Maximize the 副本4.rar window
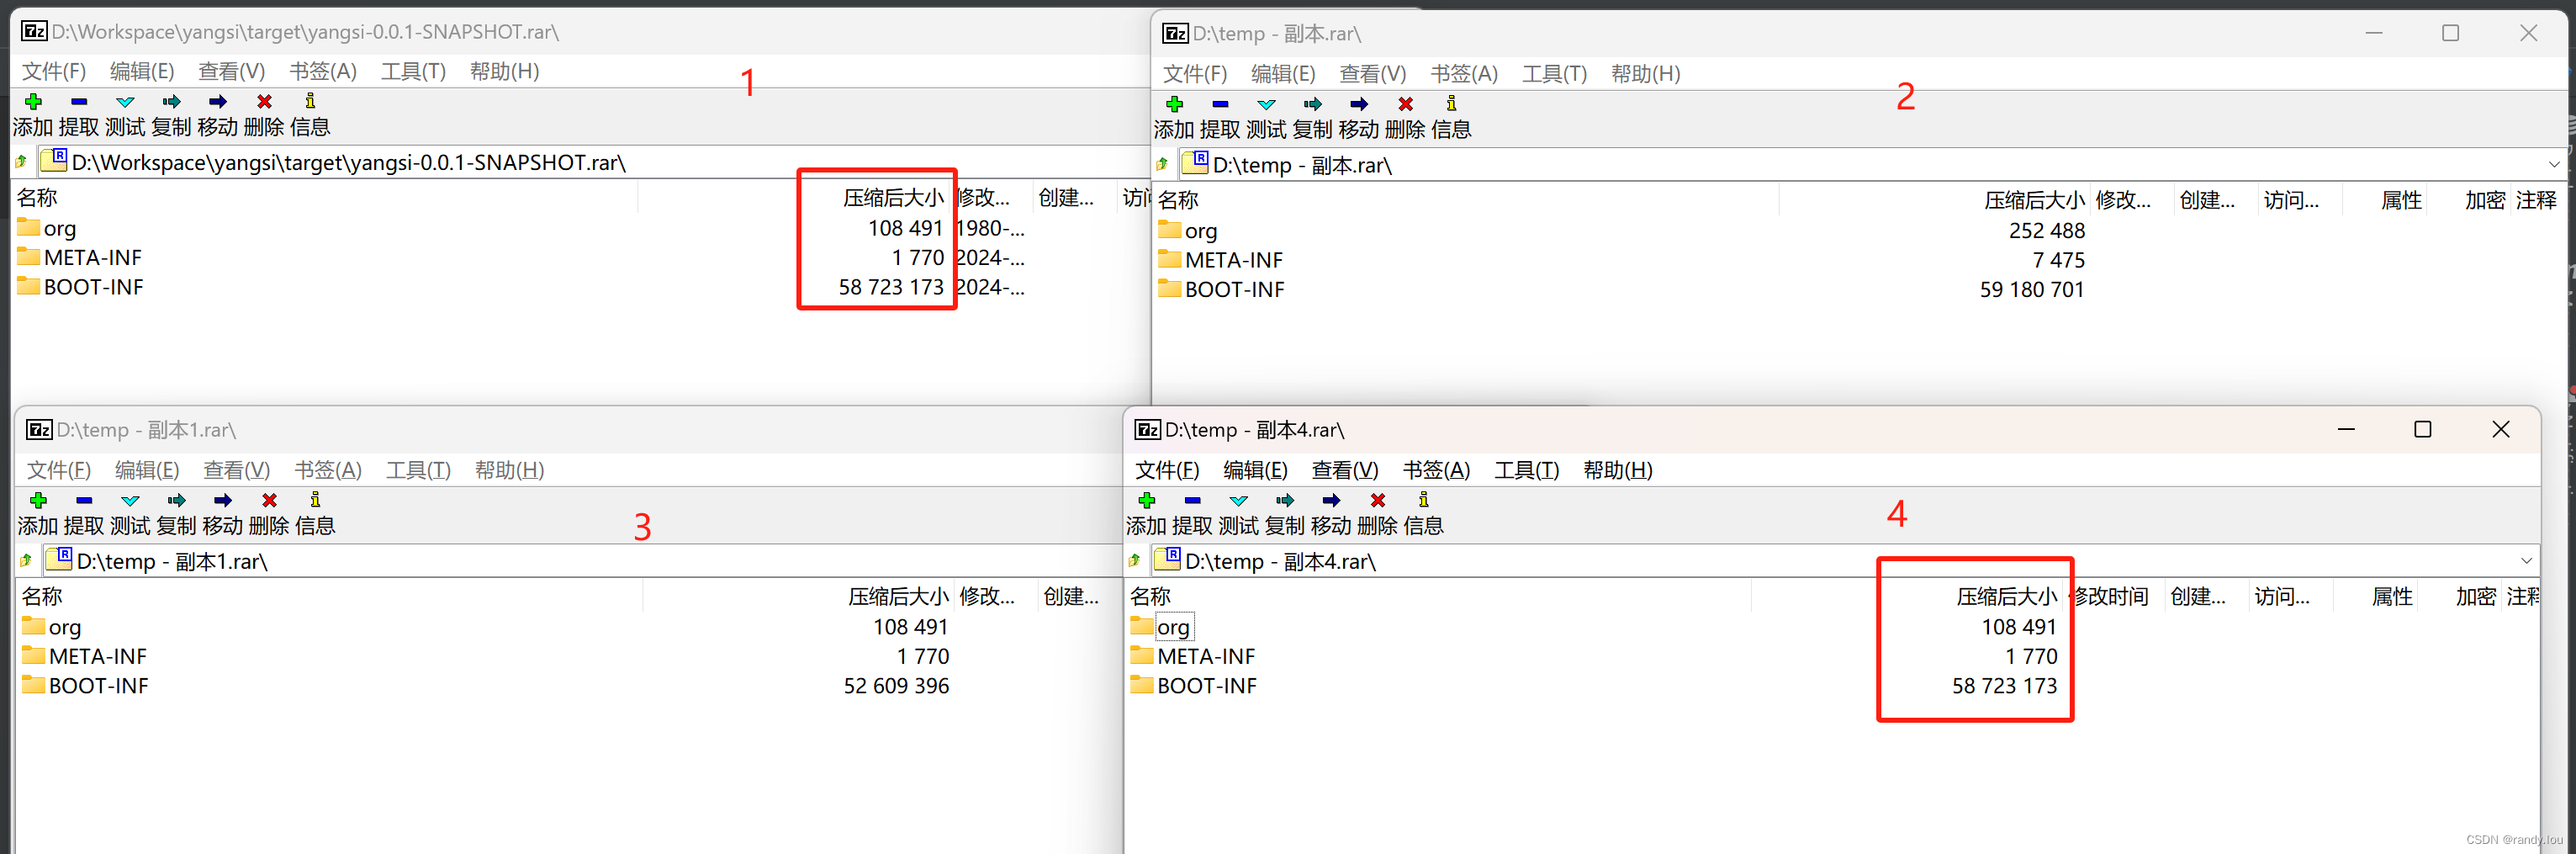The image size is (2576, 854). click(2422, 429)
